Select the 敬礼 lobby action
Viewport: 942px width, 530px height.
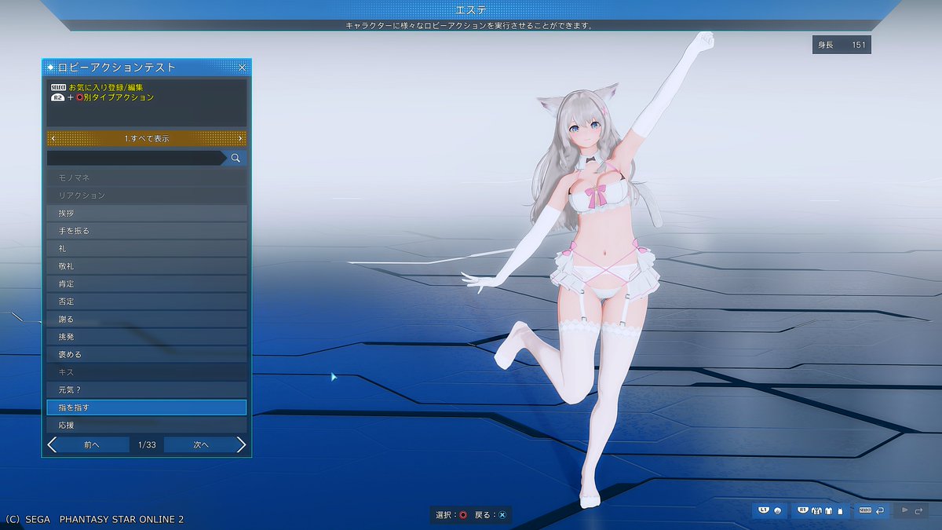[x=147, y=266]
